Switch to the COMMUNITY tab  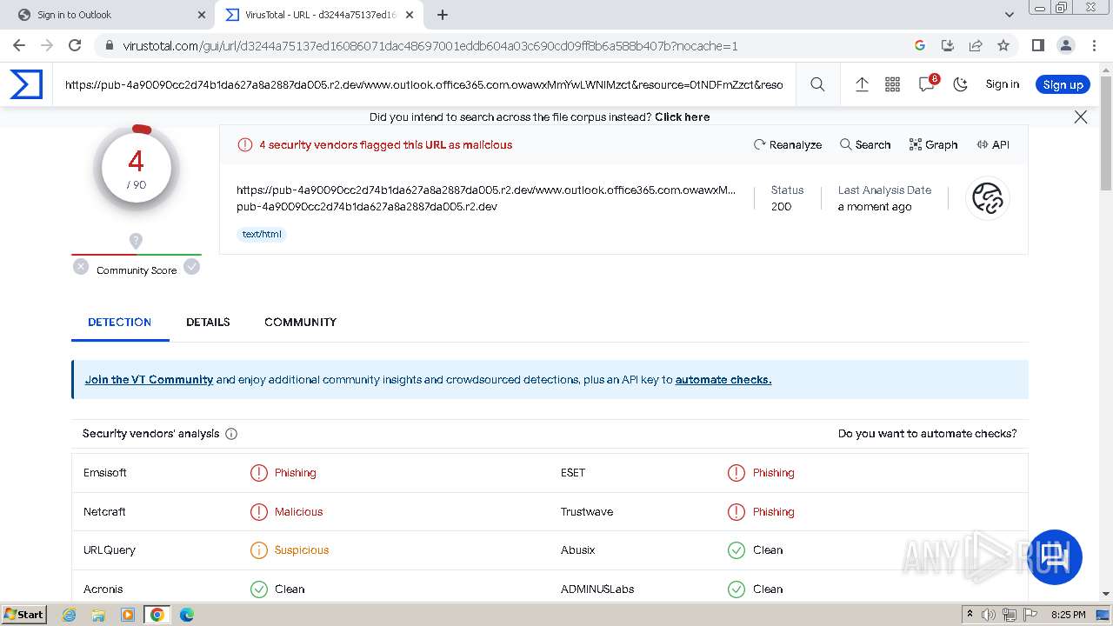point(300,322)
